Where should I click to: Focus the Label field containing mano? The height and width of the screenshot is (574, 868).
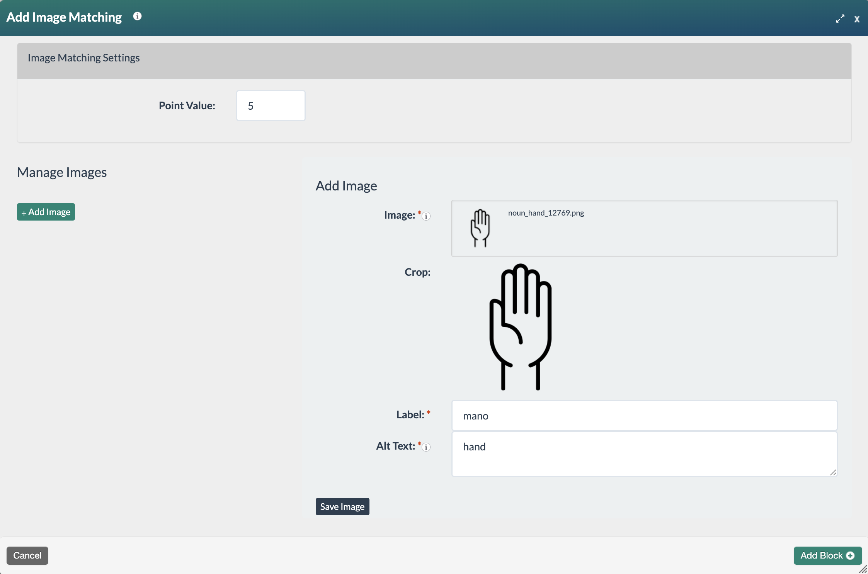(644, 416)
